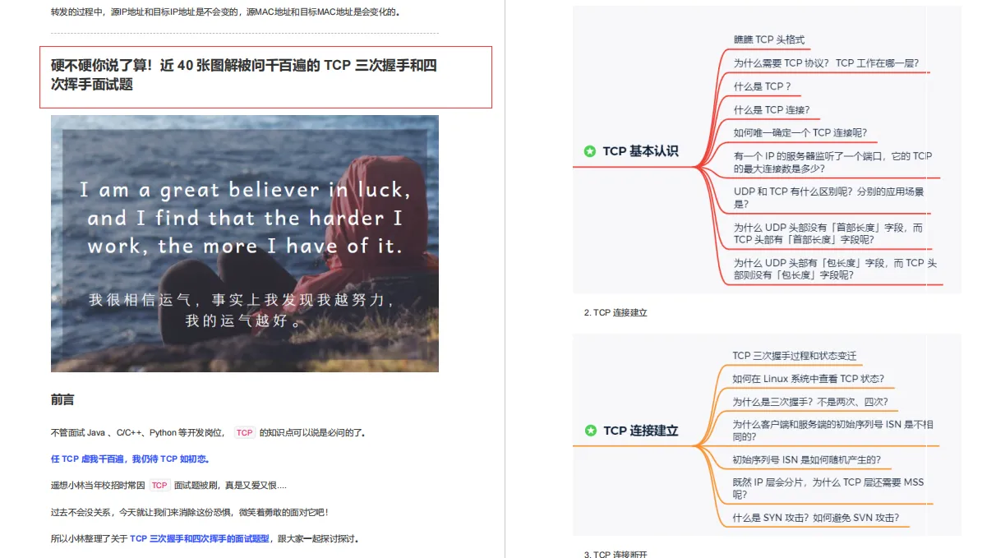Click the node 如何在 Linux 系统中查看 TCP 状态？
The width and height of the screenshot is (996, 558).
(809, 379)
